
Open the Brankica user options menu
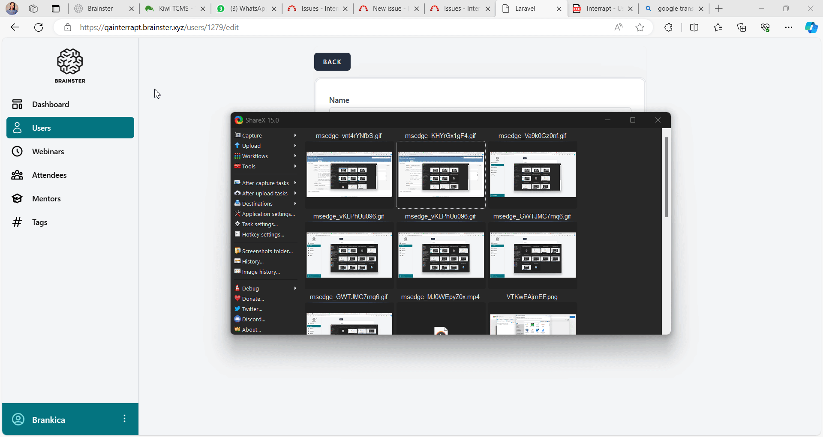124,419
